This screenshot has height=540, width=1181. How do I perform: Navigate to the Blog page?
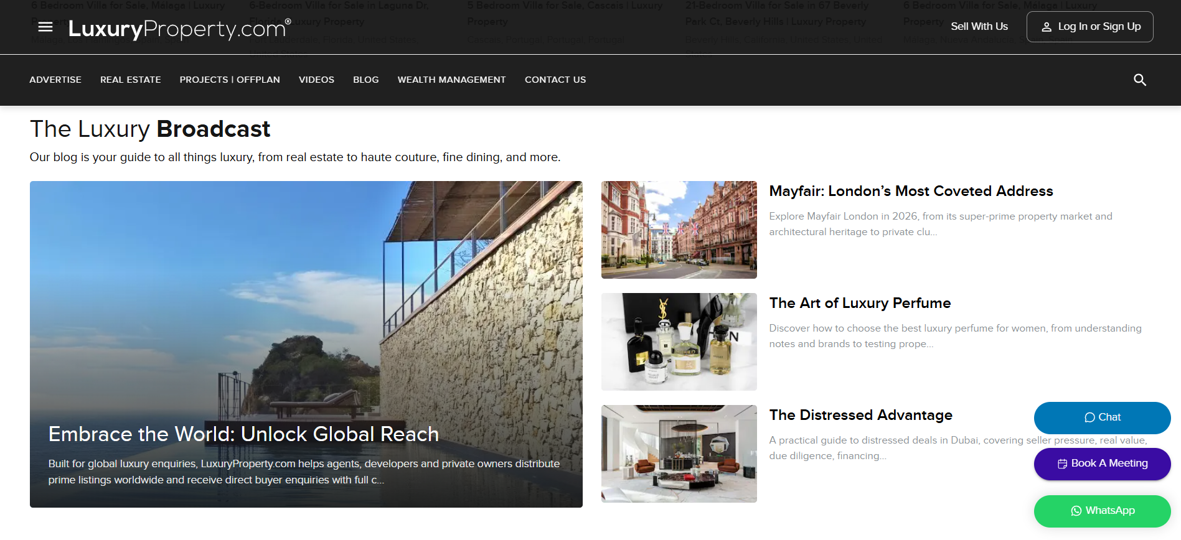(365, 80)
